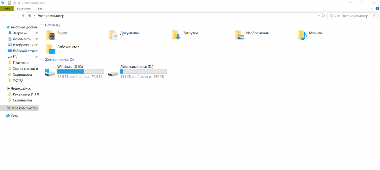Screen dimensions: 380x170
Task: Open the Изображения folder icon in Папки
Action: (240, 35)
